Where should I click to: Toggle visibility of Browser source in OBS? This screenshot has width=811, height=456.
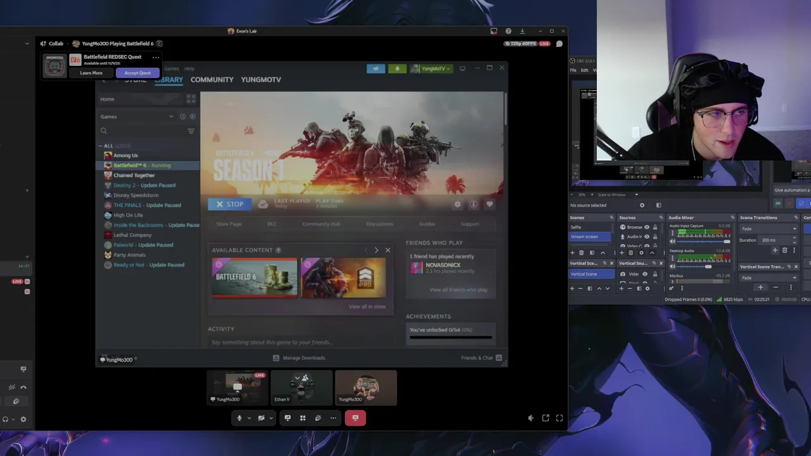pos(647,227)
